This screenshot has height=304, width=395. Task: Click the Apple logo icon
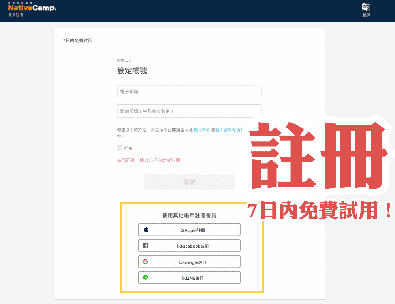click(x=146, y=230)
